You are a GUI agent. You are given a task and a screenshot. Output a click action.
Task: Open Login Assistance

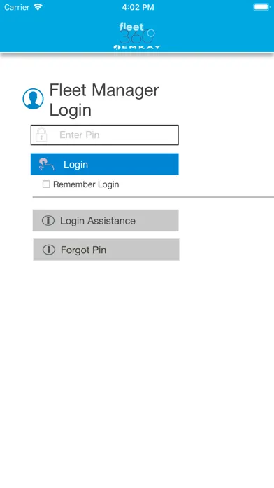click(x=106, y=220)
